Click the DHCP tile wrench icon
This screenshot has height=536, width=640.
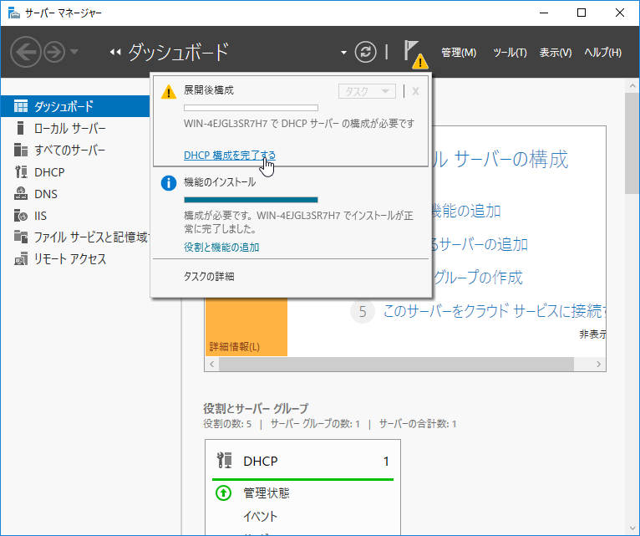[225, 461]
